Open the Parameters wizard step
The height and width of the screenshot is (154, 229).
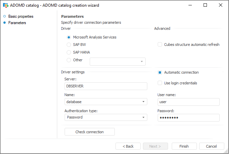pos(17,23)
